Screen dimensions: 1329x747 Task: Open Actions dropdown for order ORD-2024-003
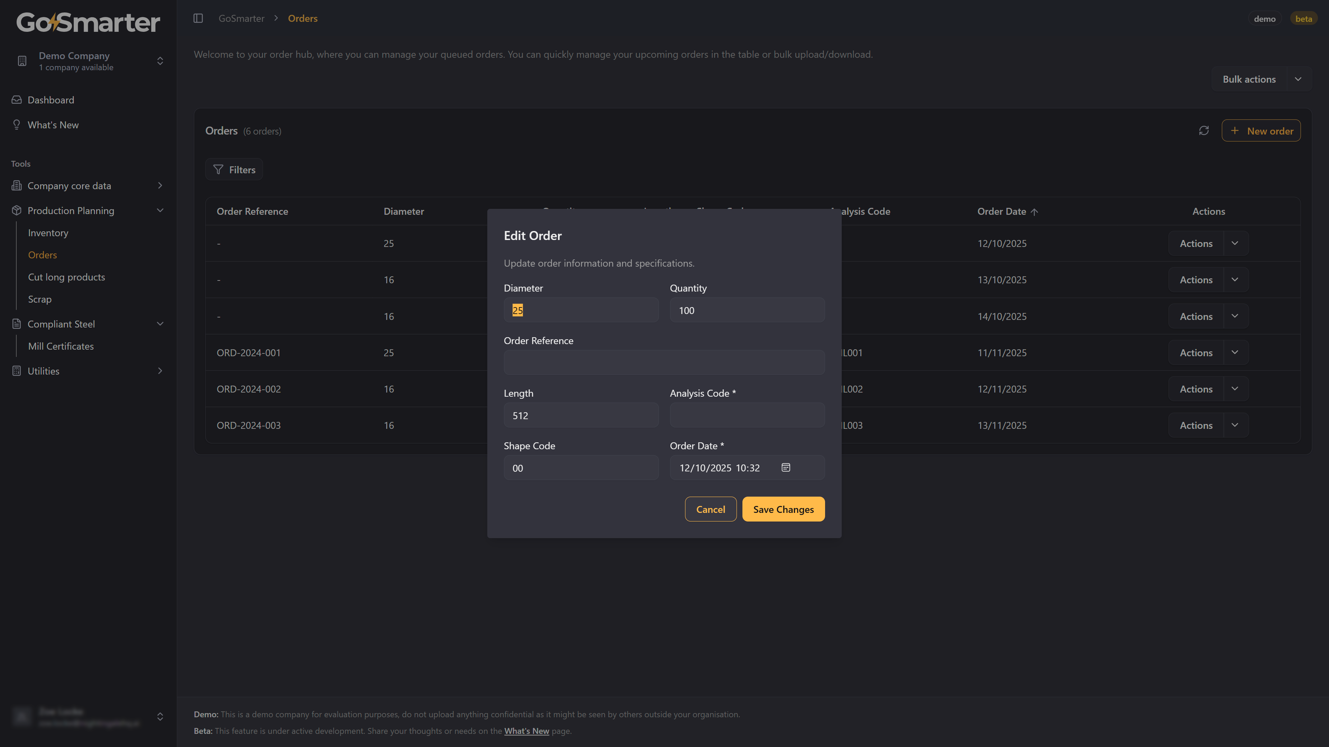pos(1235,425)
